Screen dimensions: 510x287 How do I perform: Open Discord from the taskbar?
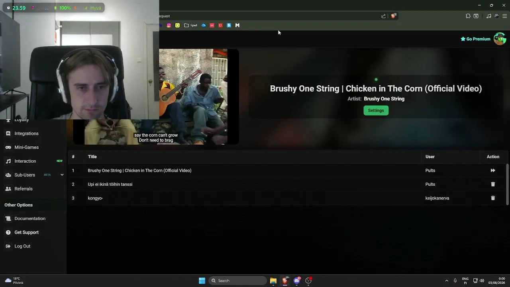point(297,281)
